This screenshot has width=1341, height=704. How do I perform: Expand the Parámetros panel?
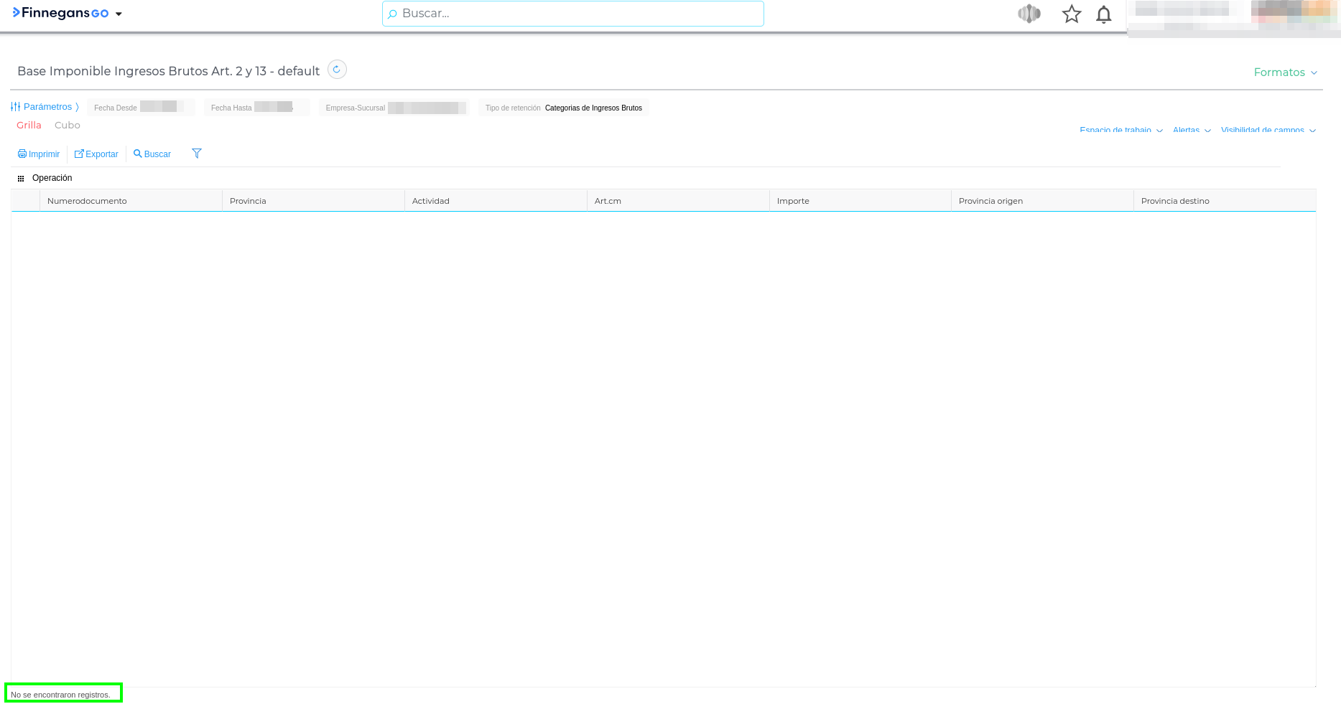[x=45, y=107]
